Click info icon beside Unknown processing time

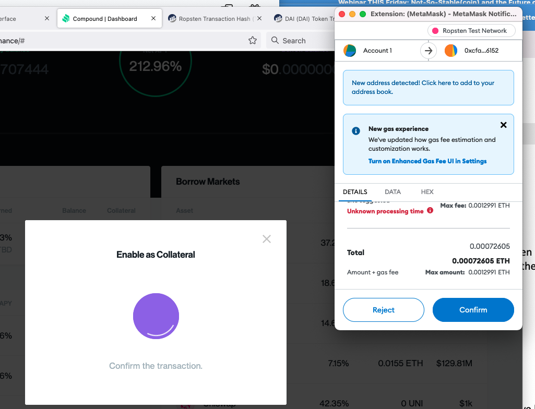(430, 210)
